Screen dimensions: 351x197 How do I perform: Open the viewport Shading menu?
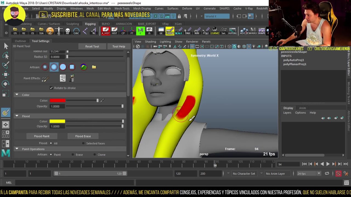[150, 42]
